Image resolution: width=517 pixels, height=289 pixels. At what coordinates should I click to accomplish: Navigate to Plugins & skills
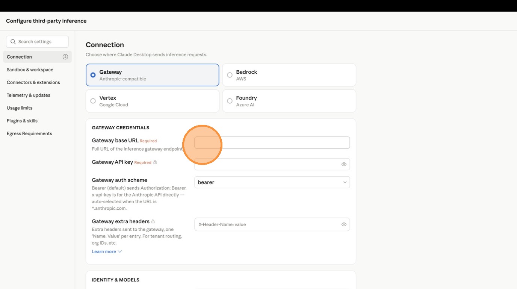pos(22,121)
